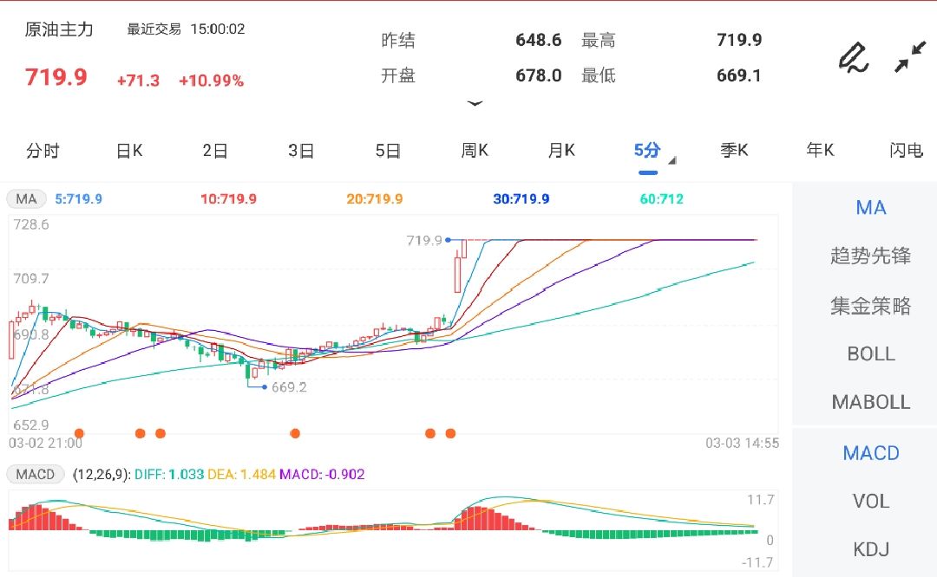This screenshot has height=577, width=937.
Task: Select the 集金策略 indicator
Action: point(870,306)
